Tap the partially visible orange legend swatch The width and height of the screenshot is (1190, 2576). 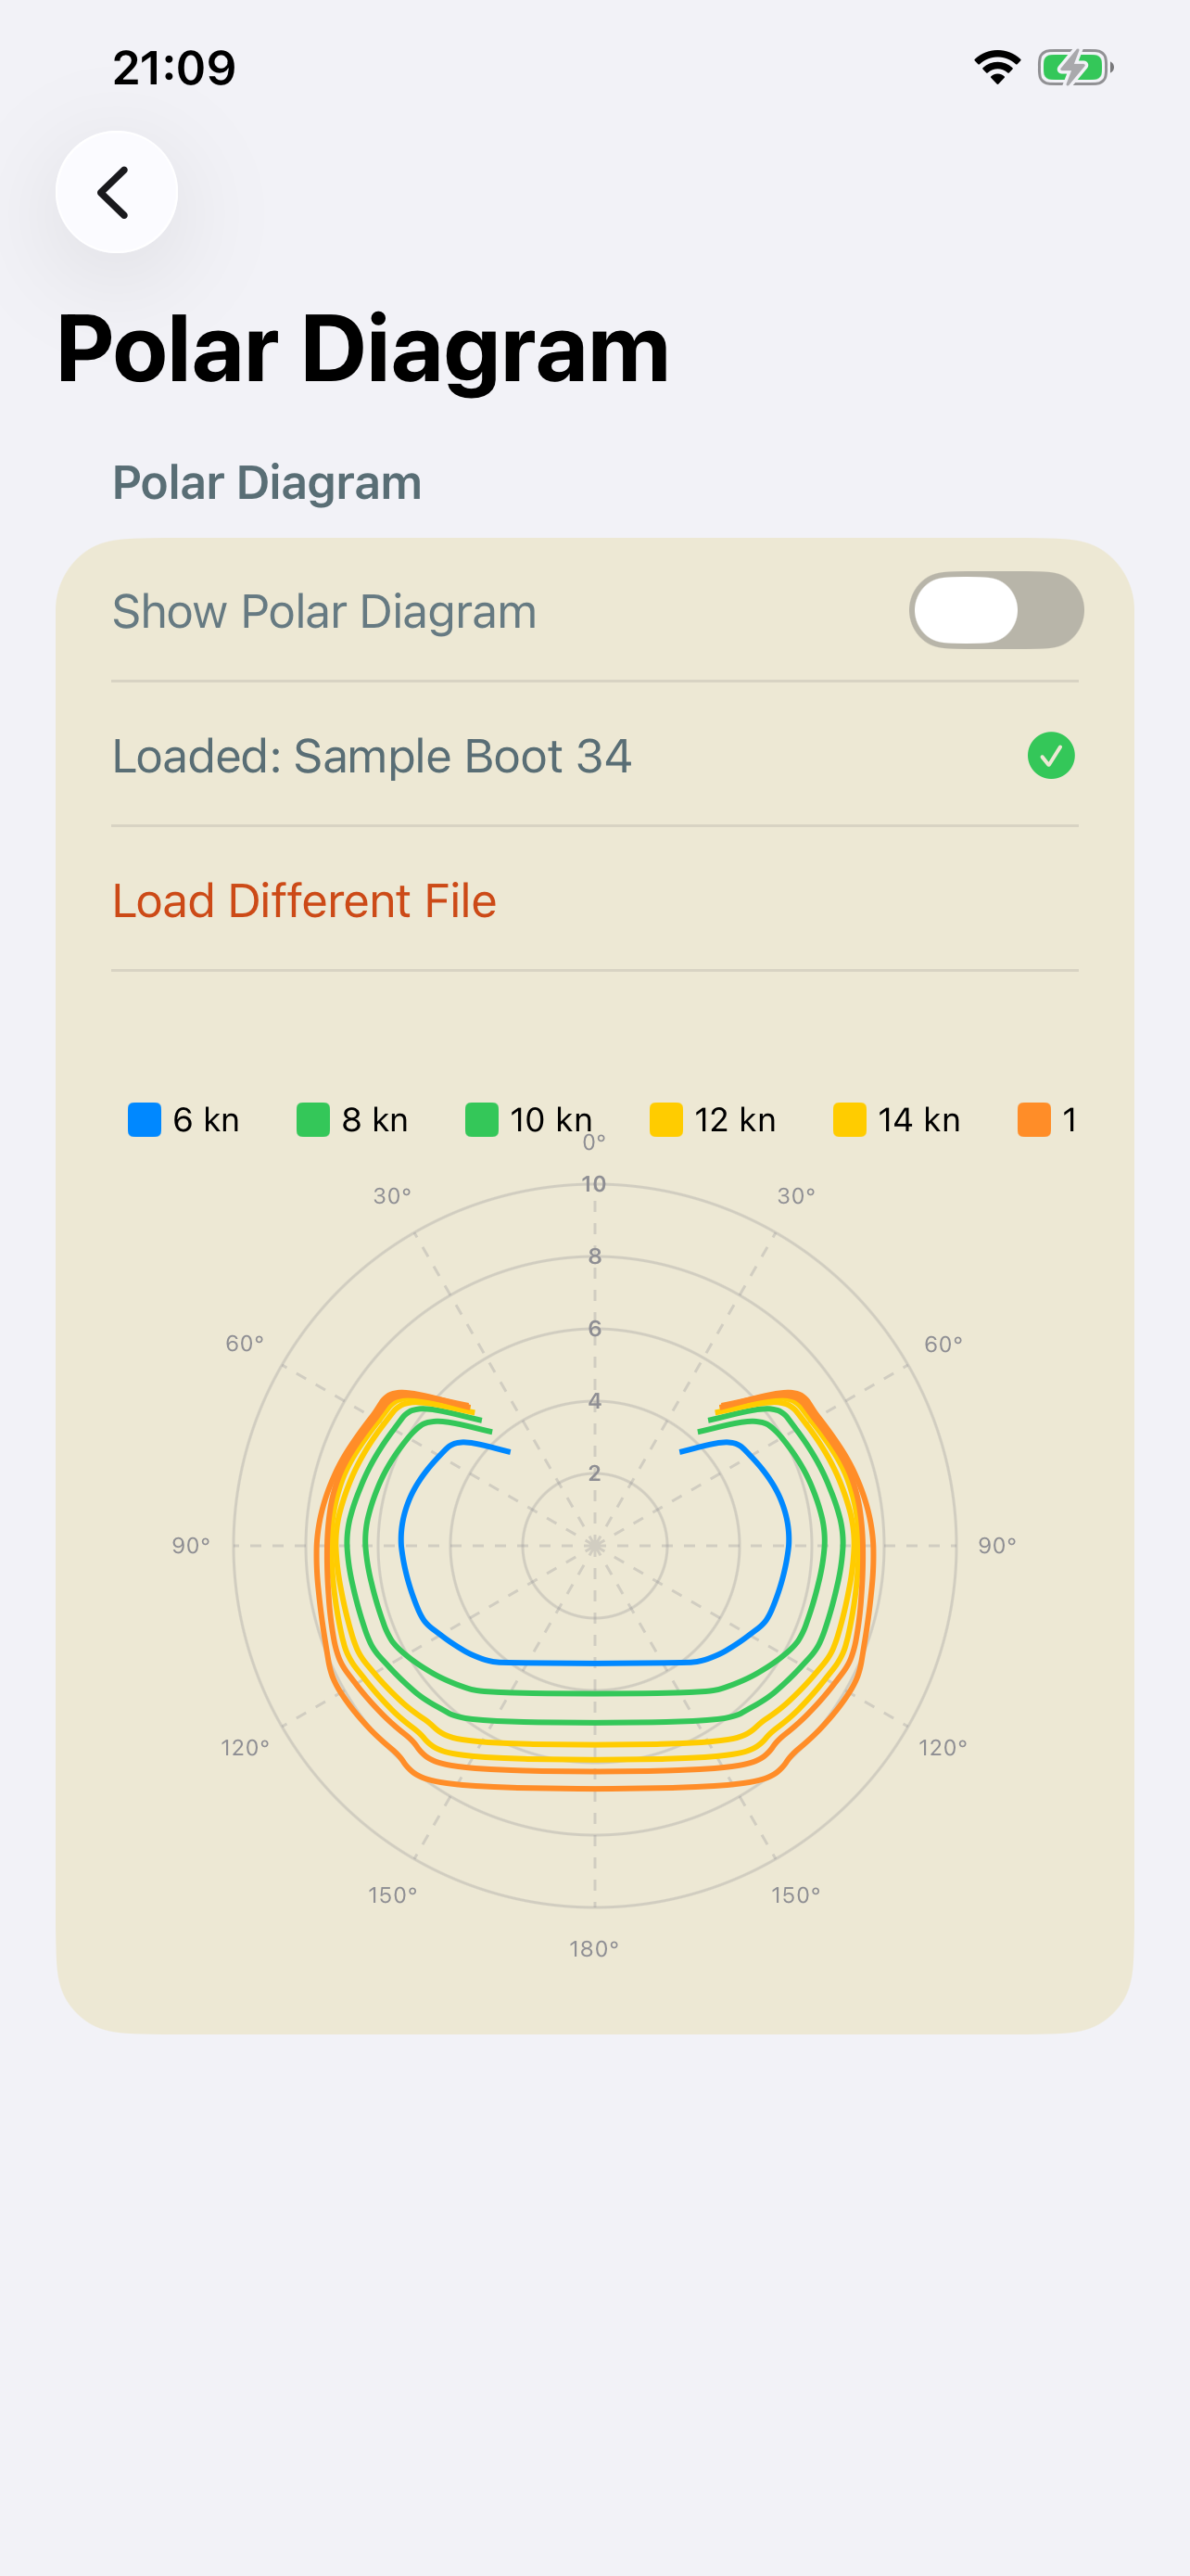[x=1033, y=1119]
